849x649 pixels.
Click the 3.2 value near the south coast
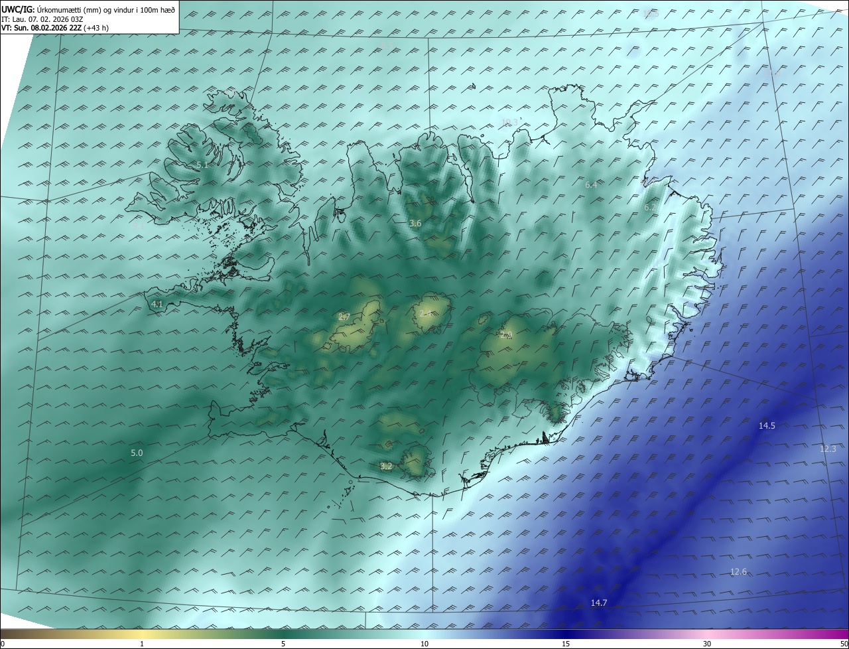pos(386,467)
